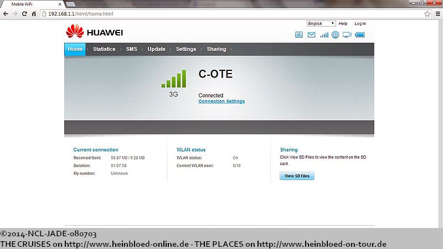
Task: Select the Home navigation tab
Action: point(75,49)
